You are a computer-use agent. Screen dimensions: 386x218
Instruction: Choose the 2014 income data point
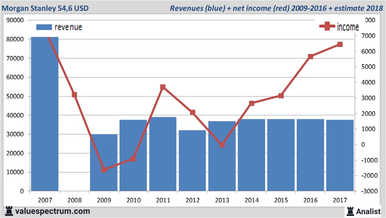(x=252, y=103)
